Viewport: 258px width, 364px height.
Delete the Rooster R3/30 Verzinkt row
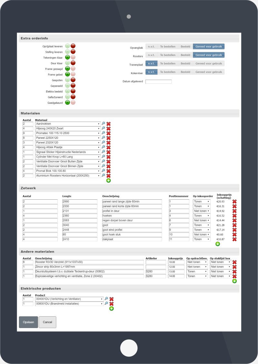[x=234, y=262]
